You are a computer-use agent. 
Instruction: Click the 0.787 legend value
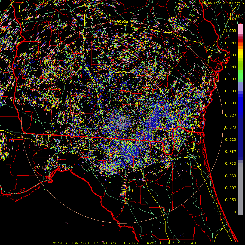pyautogui.click(x=231, y=79)
